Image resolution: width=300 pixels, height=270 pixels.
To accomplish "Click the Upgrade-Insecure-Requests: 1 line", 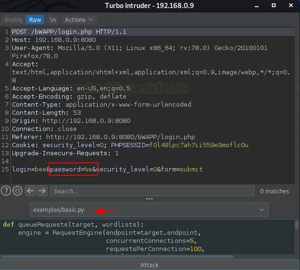I will [x=65, y=153].
